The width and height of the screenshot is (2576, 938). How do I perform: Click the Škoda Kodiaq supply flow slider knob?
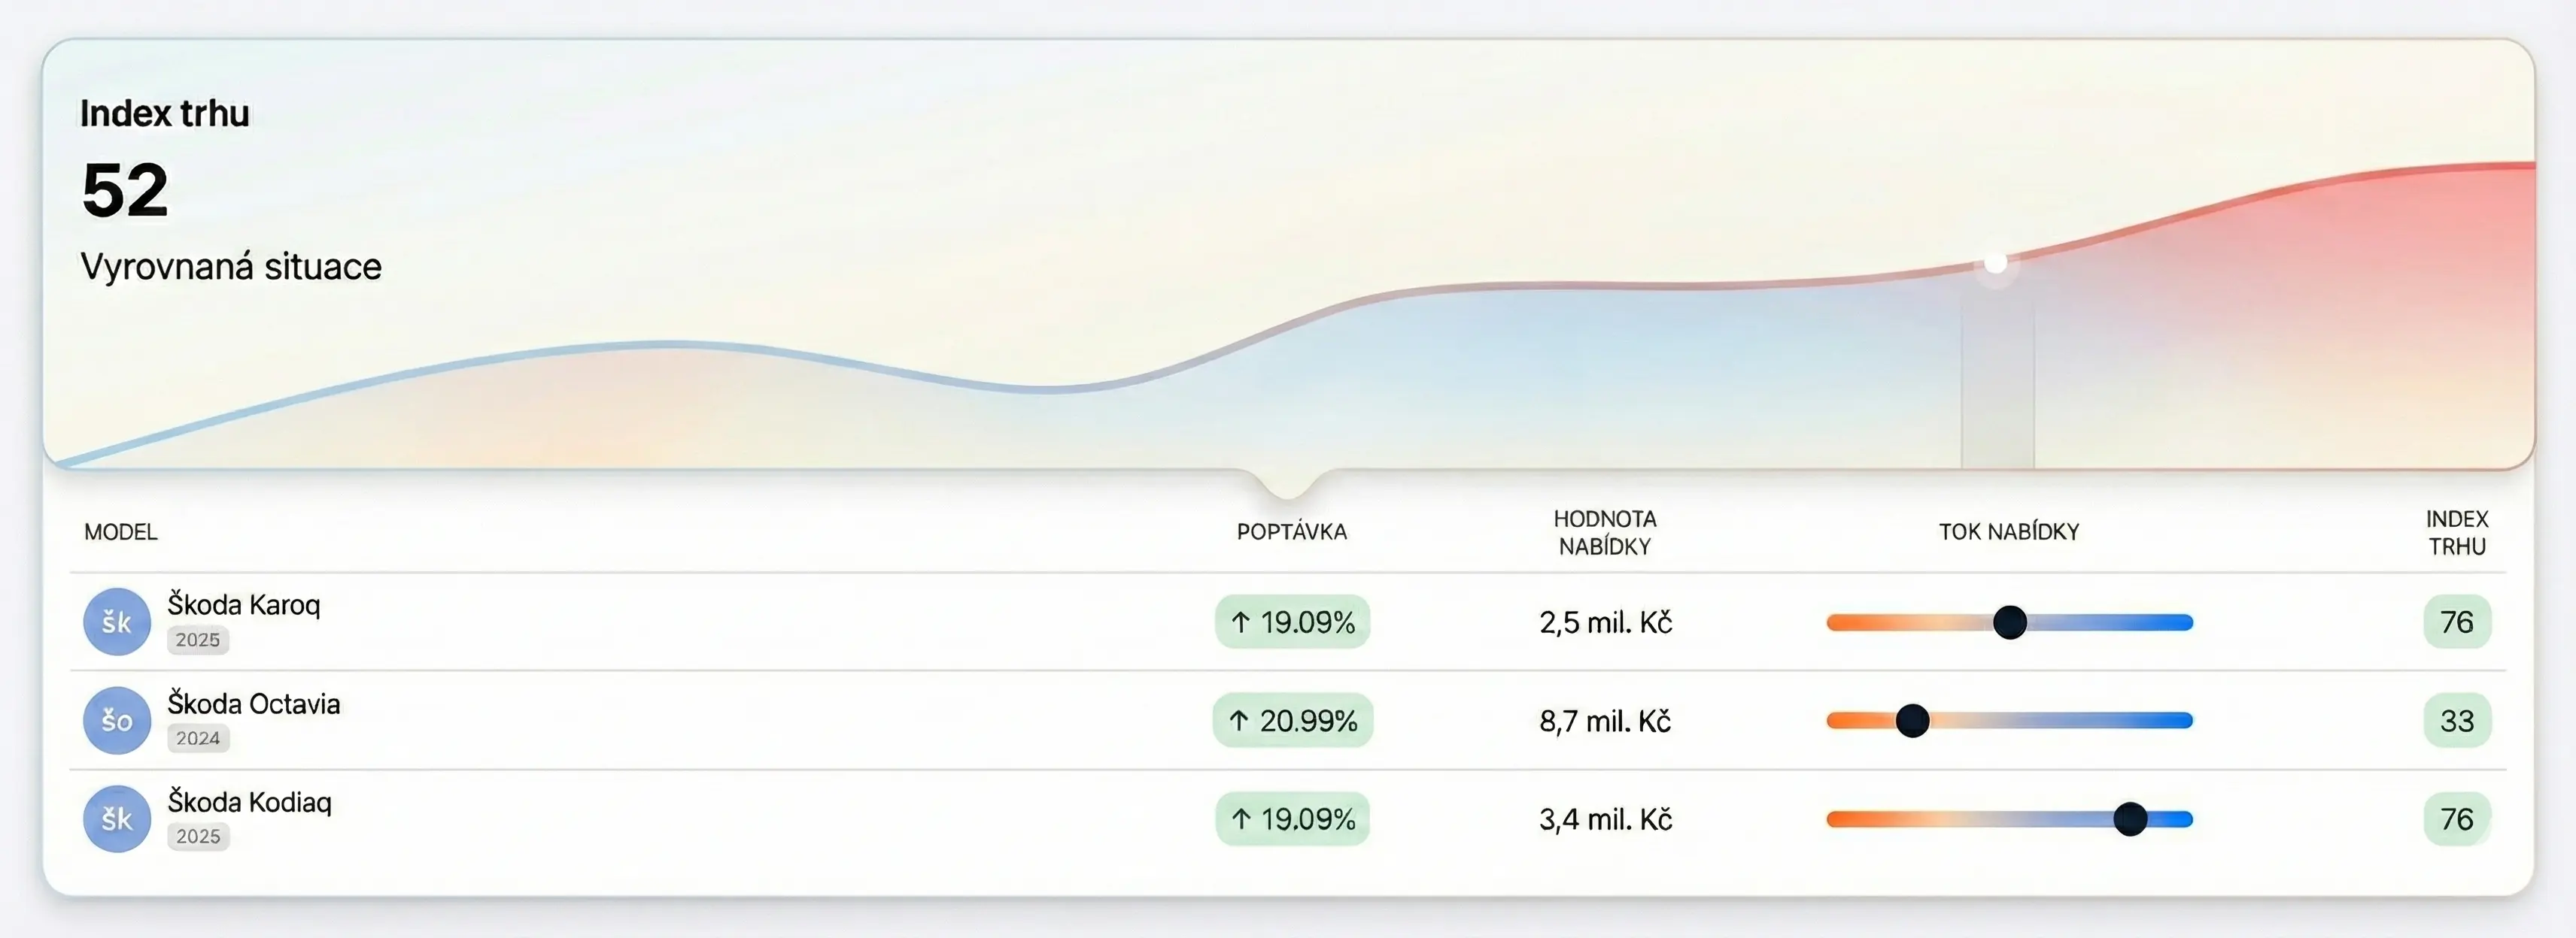pos(2130,818)
